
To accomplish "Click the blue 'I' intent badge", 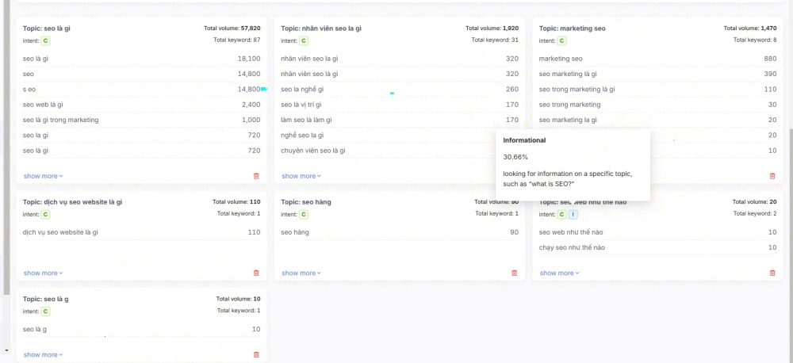I will click(573, 214).
